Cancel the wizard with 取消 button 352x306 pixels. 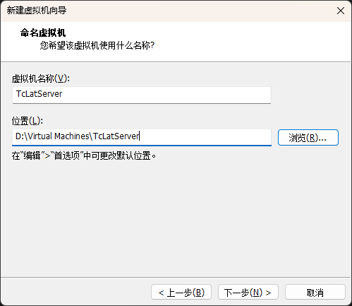pos(315,292)
